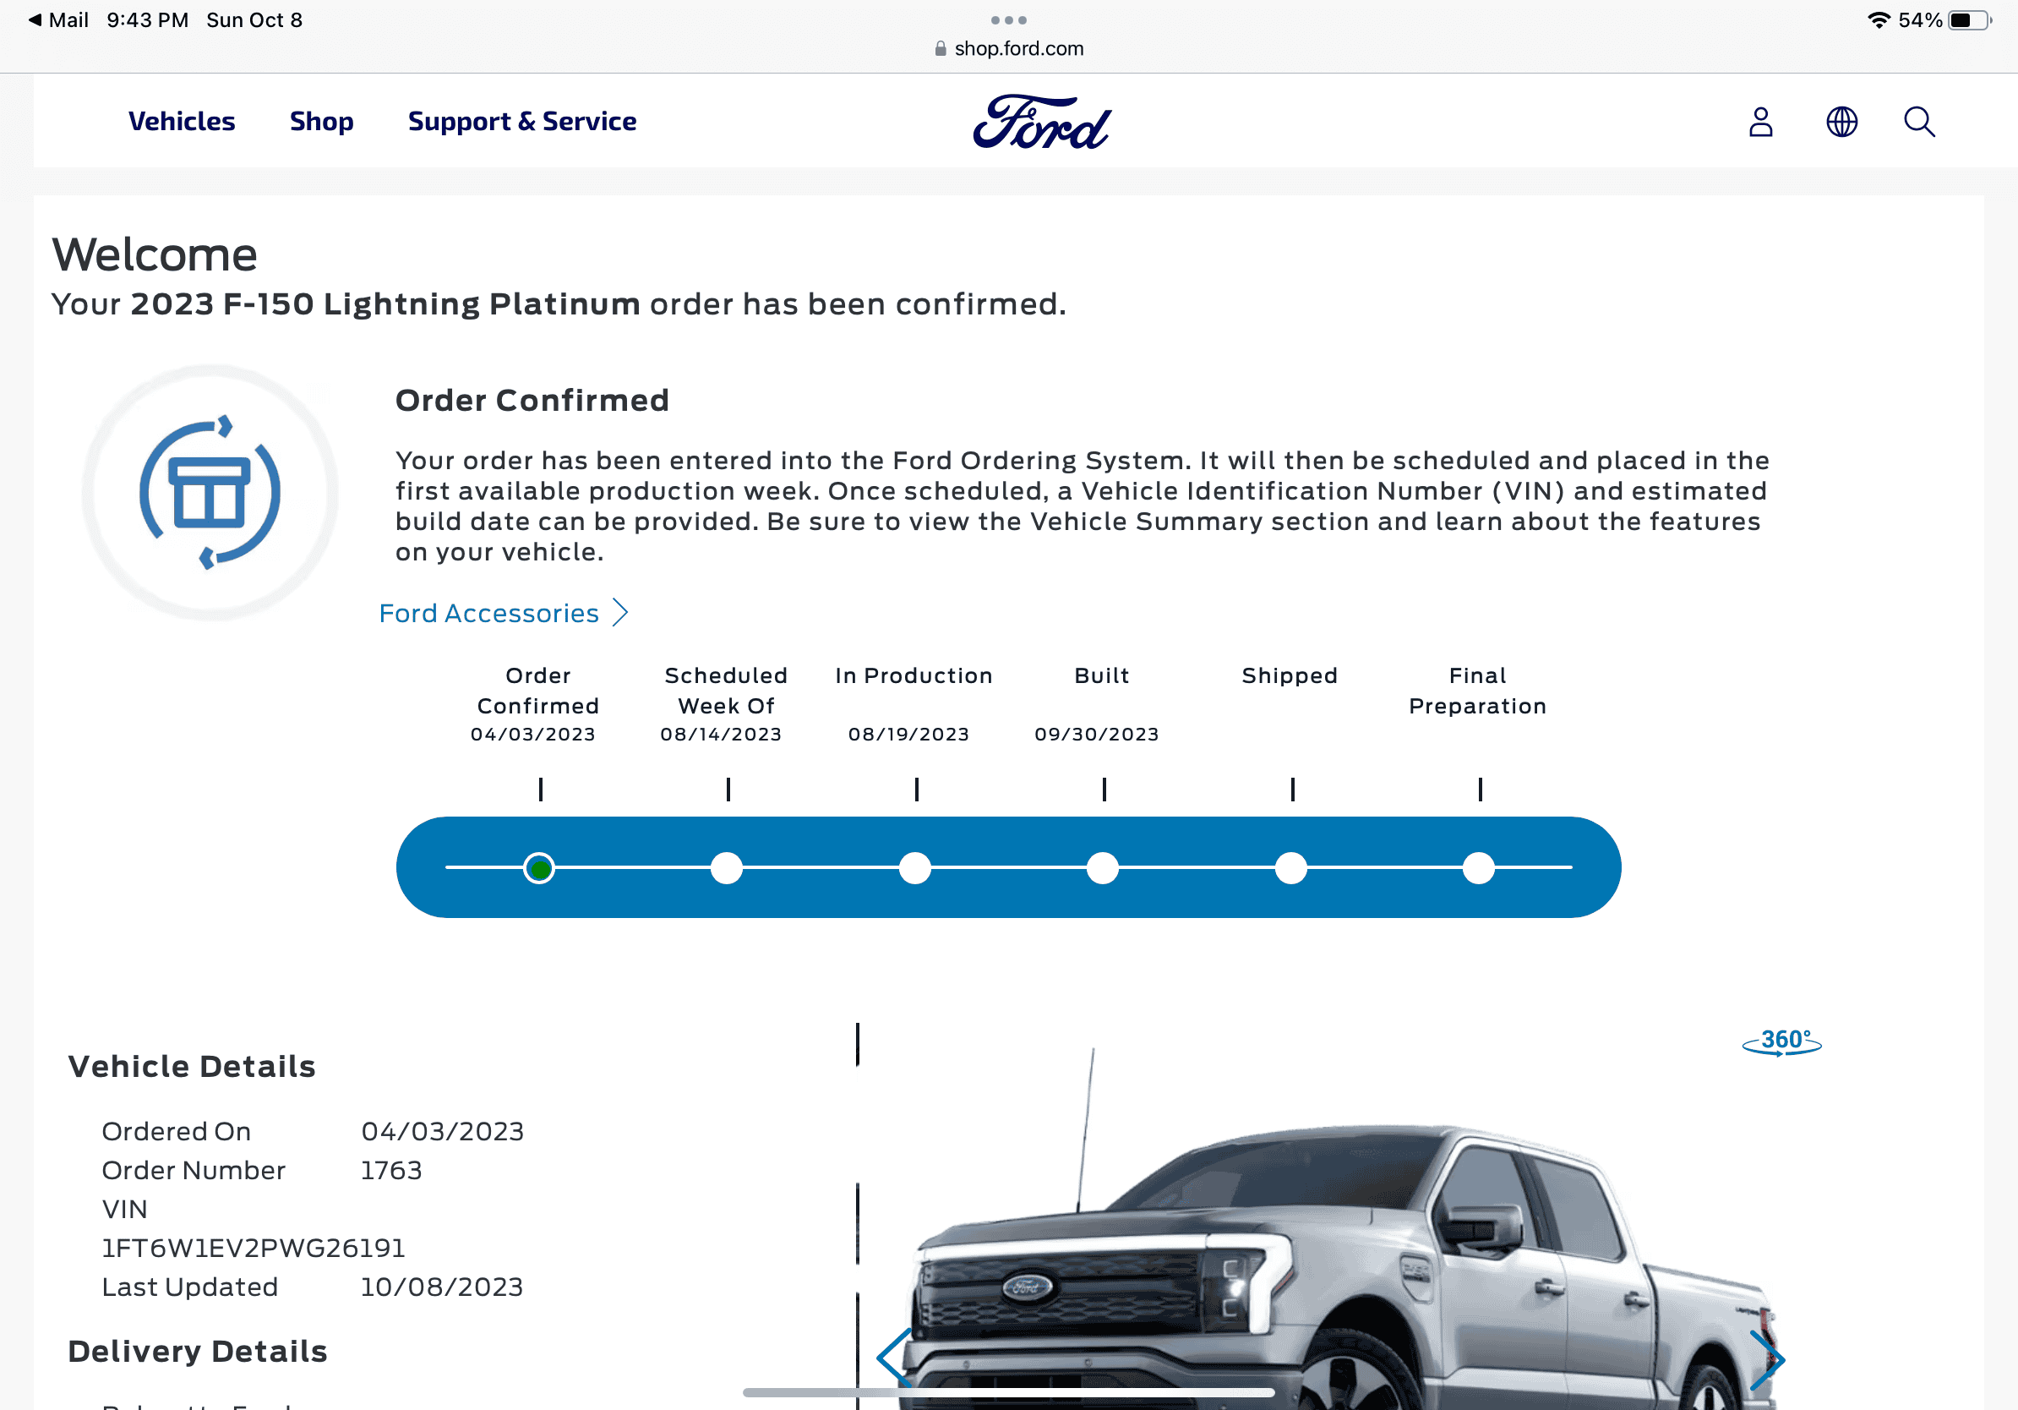Open the Support & Service menu
The width and height of the screenshot is (2018, 1410).
[522, 122]
